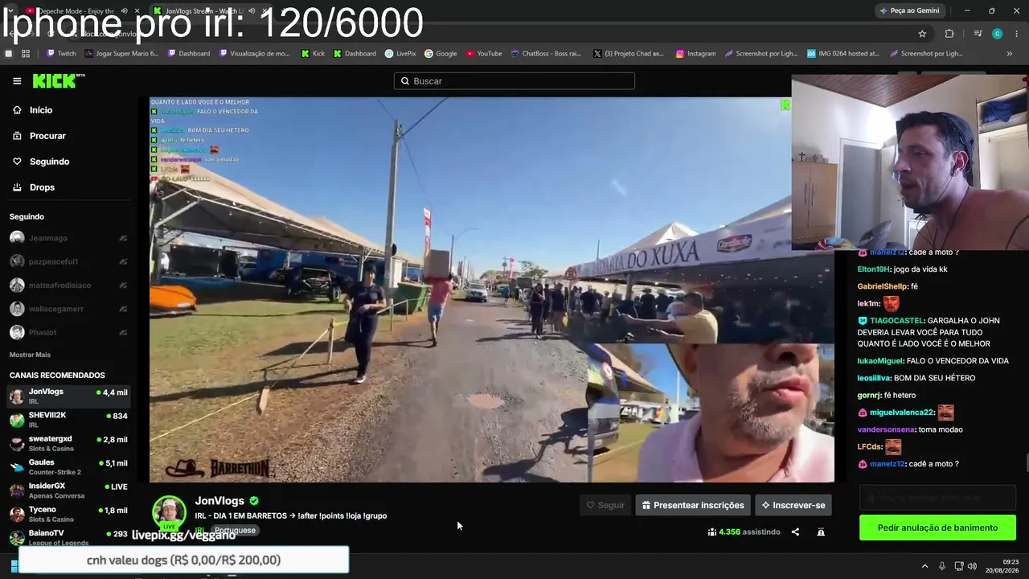Bookmark this page with star icon
The width and height of the screenshot is (1029, 579).
pos(922,34)
